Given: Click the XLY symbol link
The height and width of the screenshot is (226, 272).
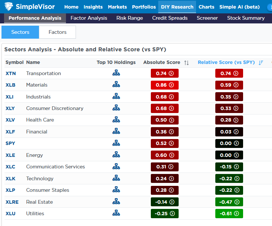Looking at the screenshot, I should (x=10, y=109).
